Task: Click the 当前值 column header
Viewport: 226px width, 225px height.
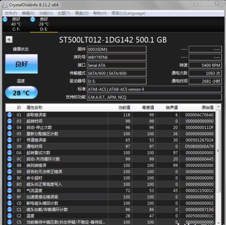Action: click(x=120, y=108)
